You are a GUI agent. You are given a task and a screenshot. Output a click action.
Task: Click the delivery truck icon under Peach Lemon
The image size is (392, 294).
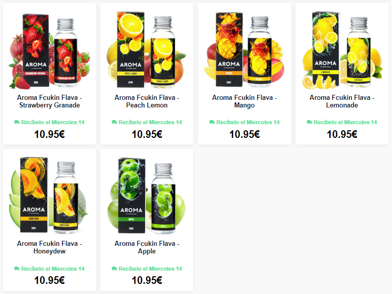point(114,122)
